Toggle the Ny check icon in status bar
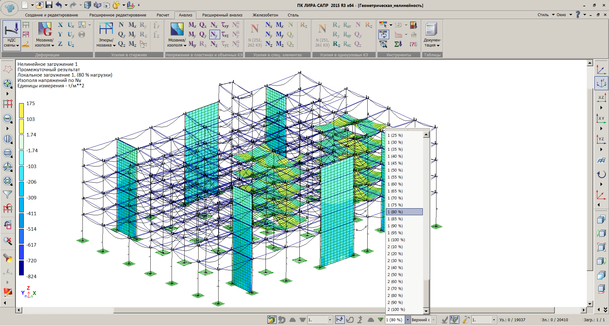The width and height of the screenshot is (609, 326). click(x=454, y=320)
